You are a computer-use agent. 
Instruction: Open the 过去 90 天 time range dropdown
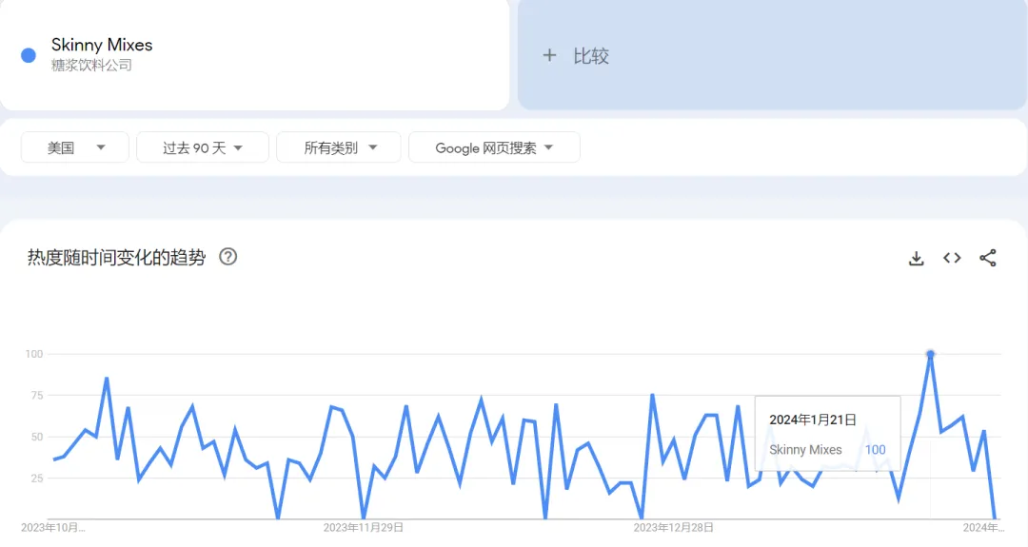(203, 147)
